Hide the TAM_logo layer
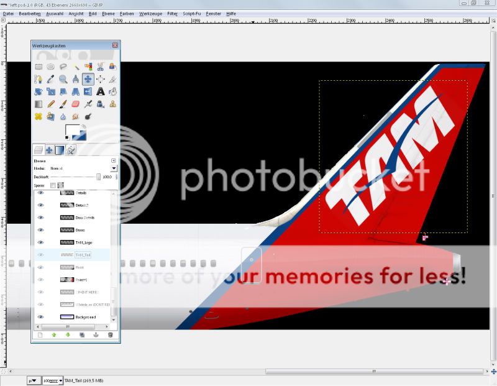The width and height of the screenshot is (497, 386). 41,242
